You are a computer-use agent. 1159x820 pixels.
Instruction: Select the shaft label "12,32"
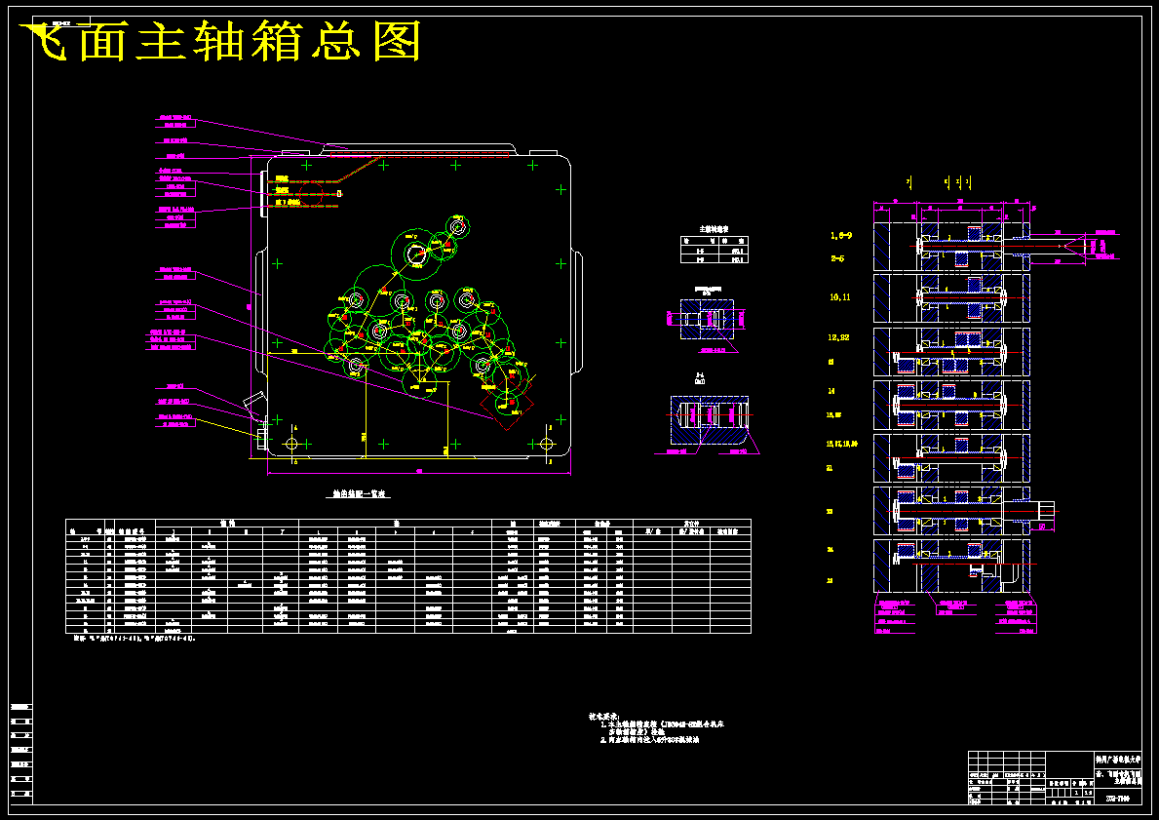(x=838, y=337)
